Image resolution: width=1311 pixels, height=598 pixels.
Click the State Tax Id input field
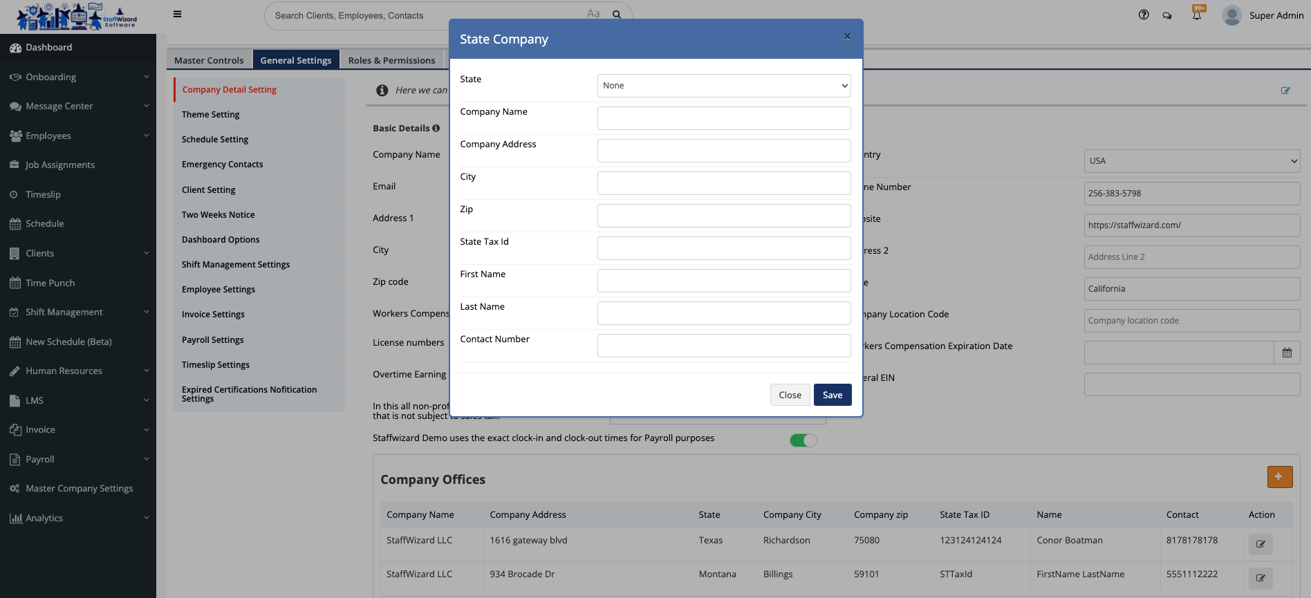(x=723, y=248)
